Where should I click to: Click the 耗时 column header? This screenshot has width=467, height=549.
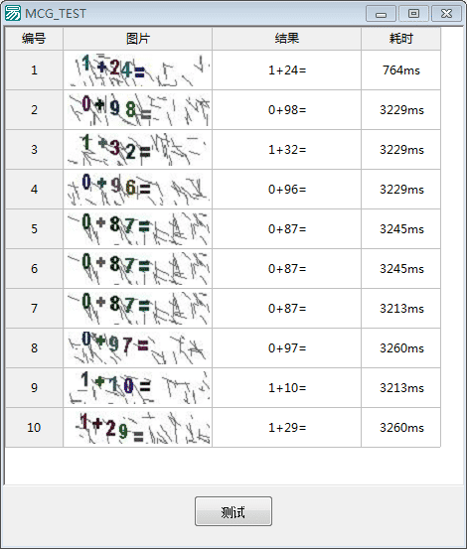(400, 39)
